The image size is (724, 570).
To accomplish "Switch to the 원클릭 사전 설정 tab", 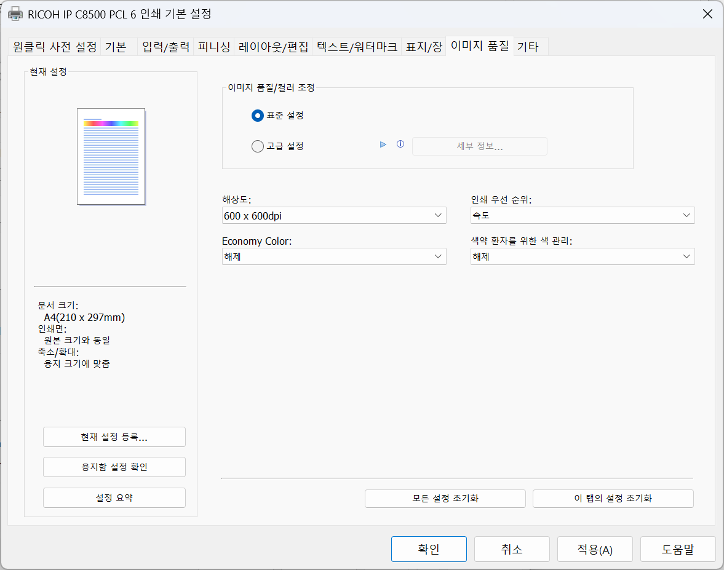I will 55,47.
